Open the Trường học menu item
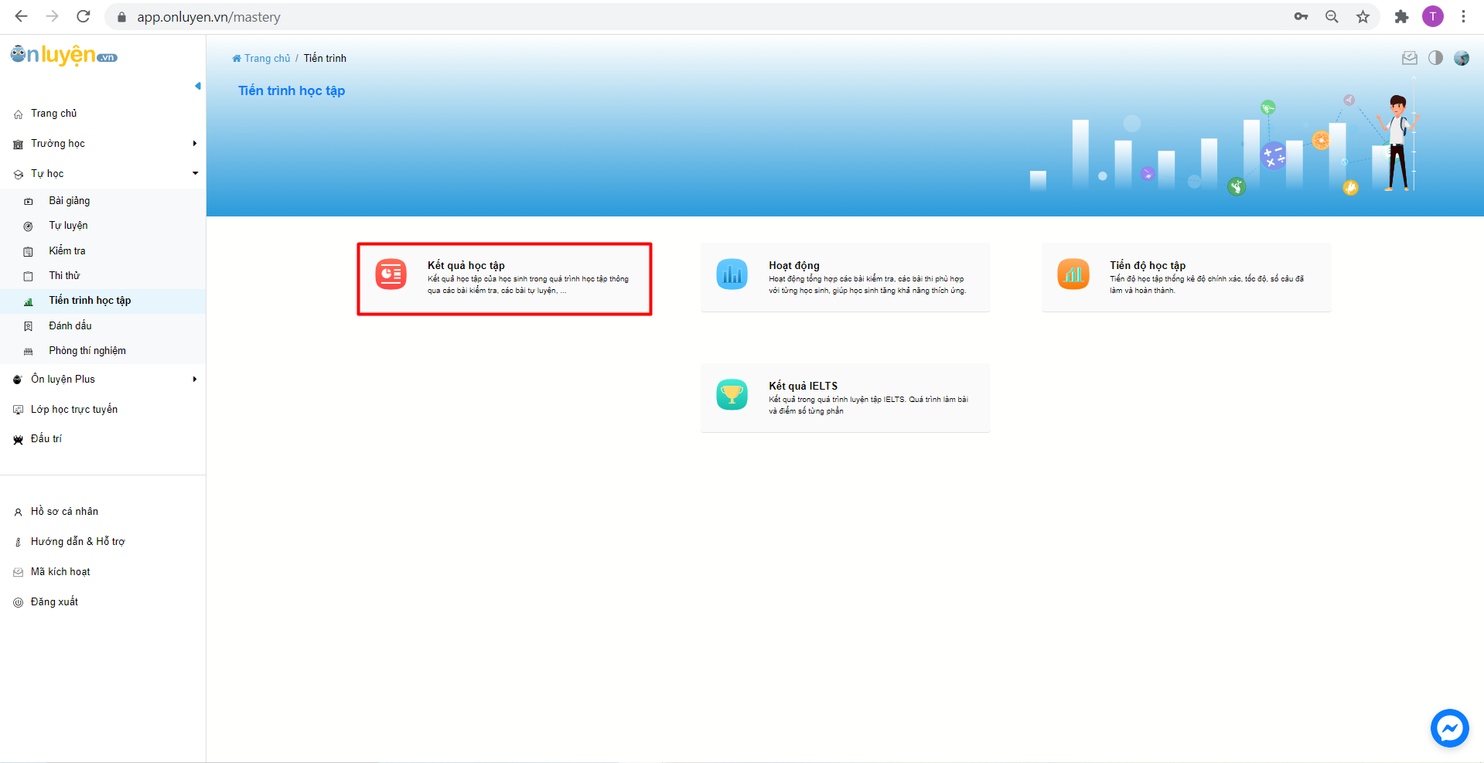 tap(58, 143)
